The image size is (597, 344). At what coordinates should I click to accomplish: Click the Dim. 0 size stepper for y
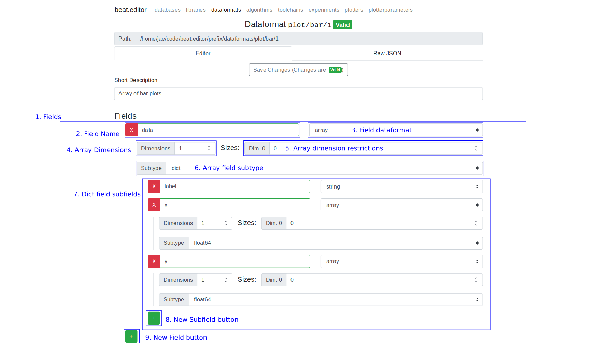(476, 280)
